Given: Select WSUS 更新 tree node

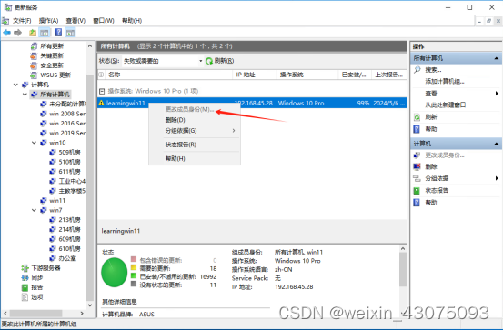Looking at the screenshot, I should point(55,75).
